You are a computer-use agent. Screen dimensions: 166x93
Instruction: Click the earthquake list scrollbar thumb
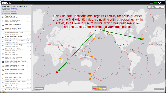click(x=32, y=24)
